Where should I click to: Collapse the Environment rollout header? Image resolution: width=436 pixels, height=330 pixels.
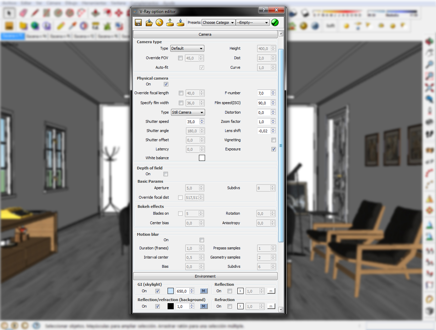tap(205, 276)
